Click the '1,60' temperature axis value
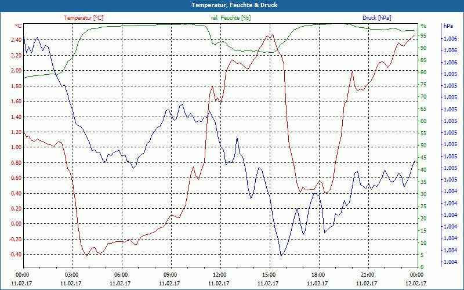 [16, 101]
